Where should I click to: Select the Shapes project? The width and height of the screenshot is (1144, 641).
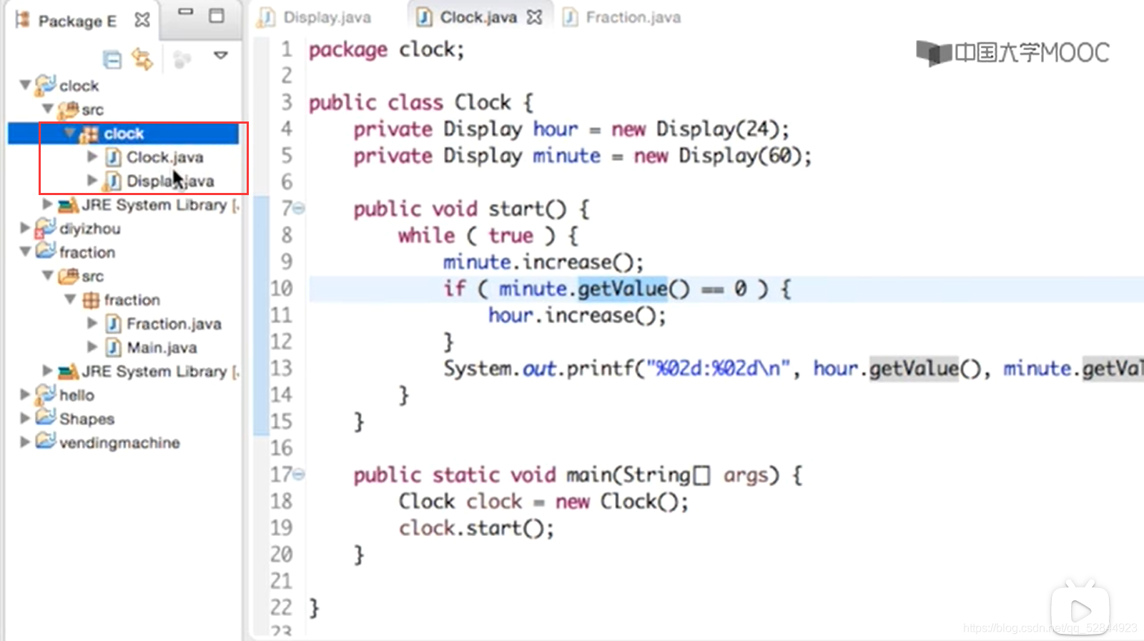pyautogui.click(x=87, y=419)
